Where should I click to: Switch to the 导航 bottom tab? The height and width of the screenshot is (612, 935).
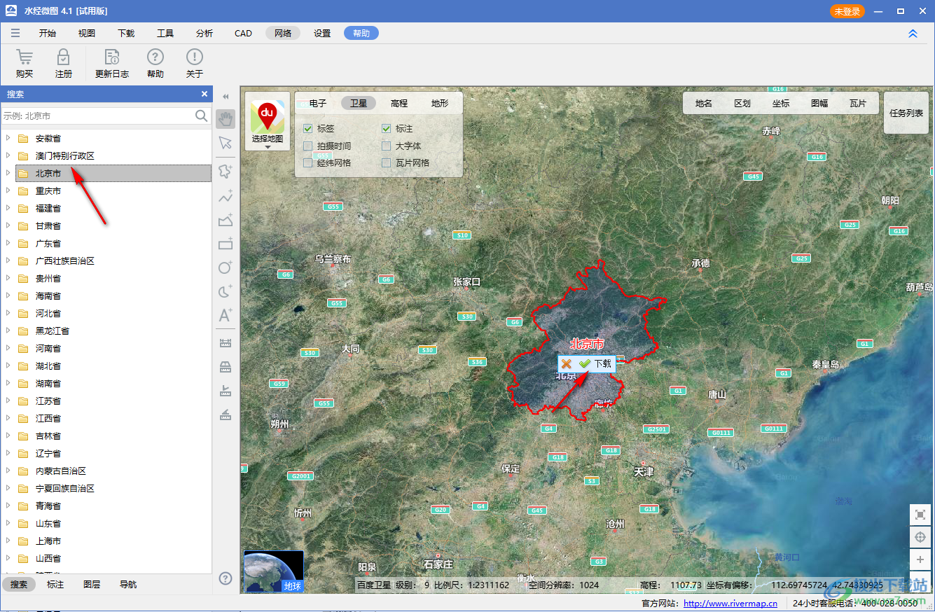pyautogui.click(x=128, y=584)
